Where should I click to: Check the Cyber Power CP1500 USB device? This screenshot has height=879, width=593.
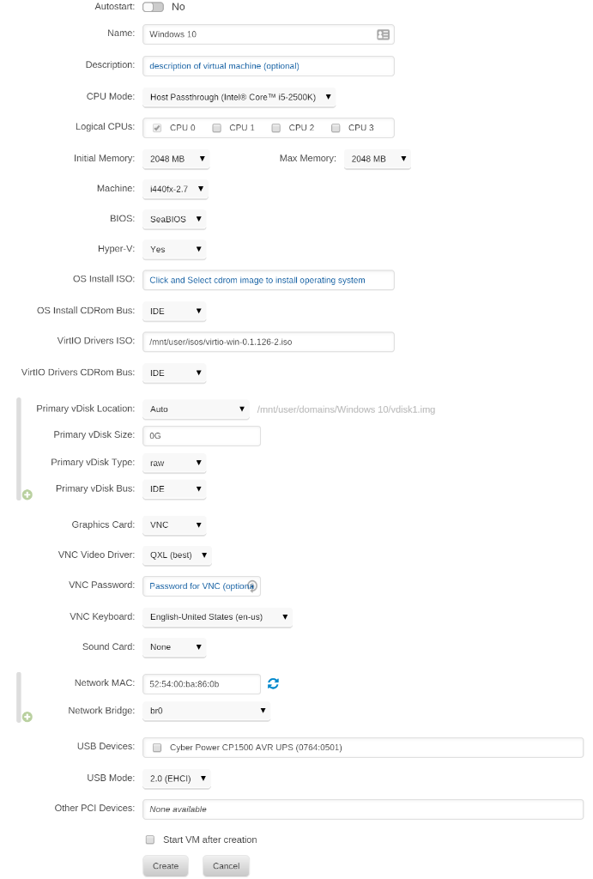click(157, 748)
